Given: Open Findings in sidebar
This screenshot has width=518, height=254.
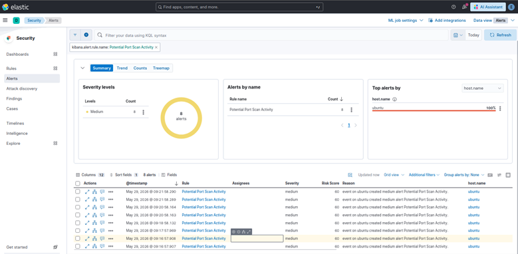Looking at the screenshot, I should (14, 98).
